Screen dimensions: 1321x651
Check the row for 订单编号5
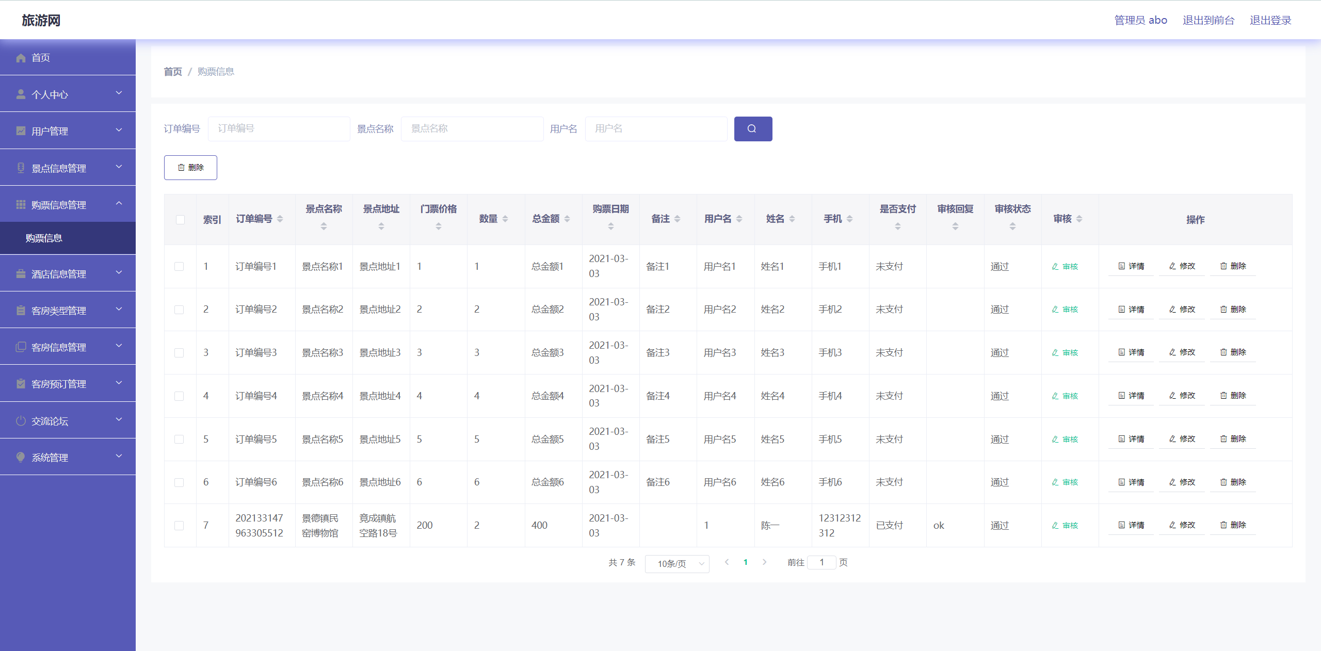[x=179, y=439]
